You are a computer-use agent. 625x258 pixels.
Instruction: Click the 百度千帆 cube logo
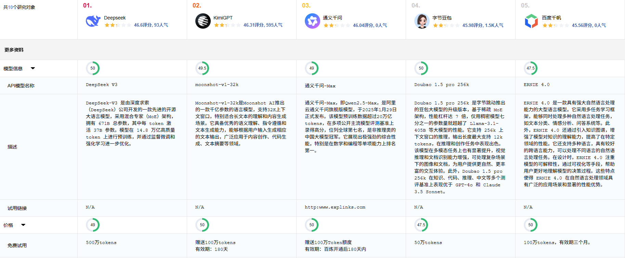(531, 21)
